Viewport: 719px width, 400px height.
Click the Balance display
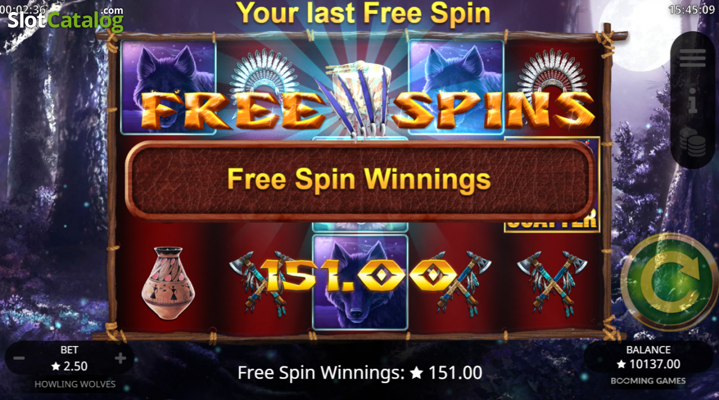[648, 357]
